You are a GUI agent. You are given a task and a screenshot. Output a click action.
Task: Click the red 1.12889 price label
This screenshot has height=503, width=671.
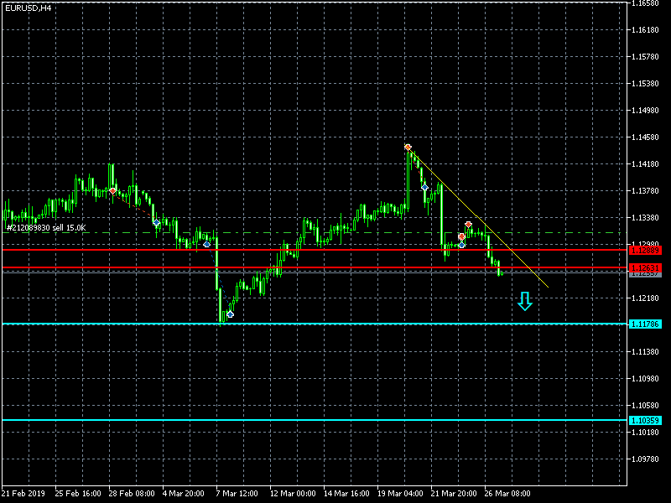click(x=645, y=250)
